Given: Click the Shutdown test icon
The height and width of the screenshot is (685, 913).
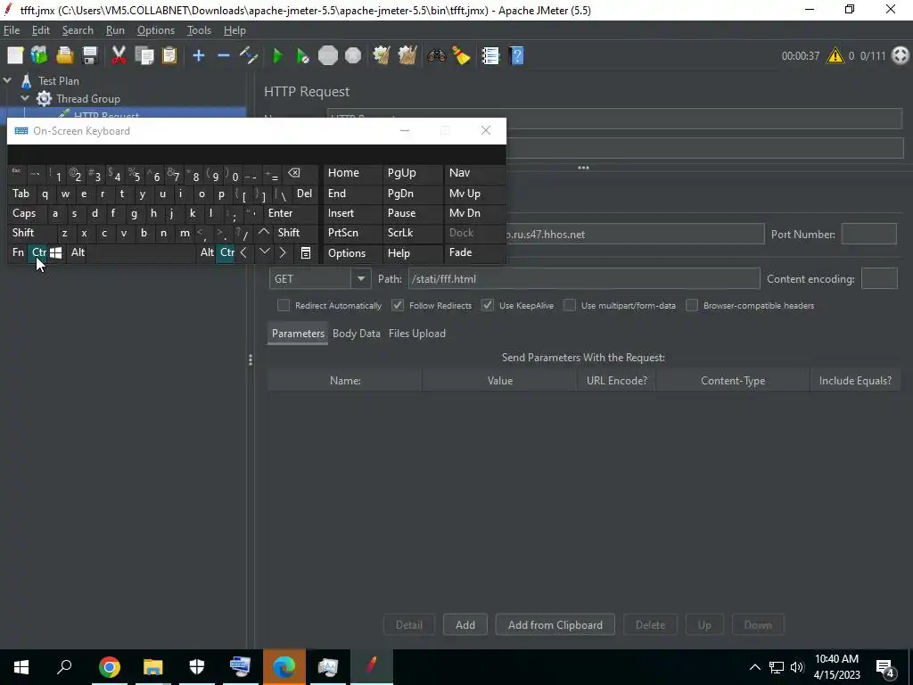Looking at the screenshot, I should pyautogui.click(x=353, y=56).
